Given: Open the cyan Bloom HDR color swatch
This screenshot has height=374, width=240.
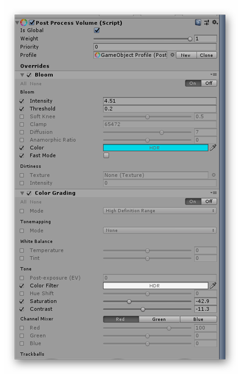Looking at the screenshot, I should [x=155, y=147].
